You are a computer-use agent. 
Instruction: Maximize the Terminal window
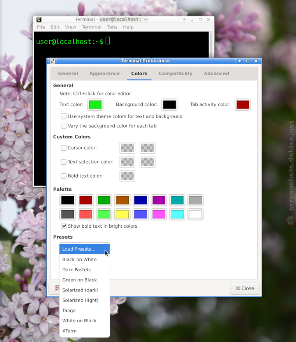200,20
